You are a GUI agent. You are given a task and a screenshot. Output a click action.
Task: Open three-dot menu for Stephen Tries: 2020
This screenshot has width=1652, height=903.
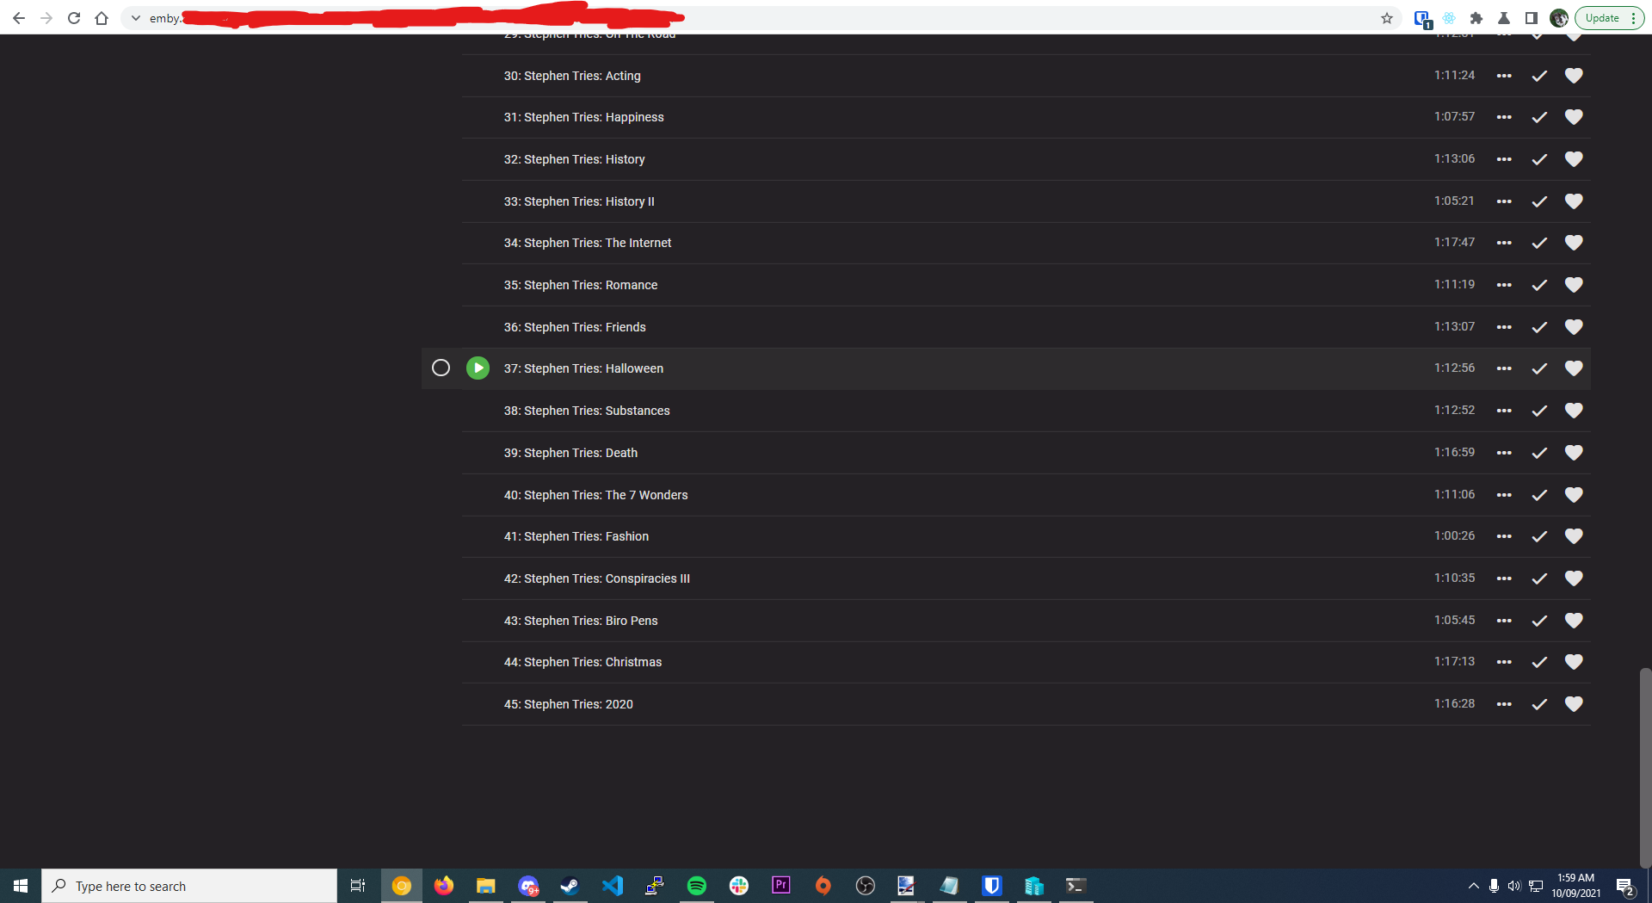[x=1504, y=704]
